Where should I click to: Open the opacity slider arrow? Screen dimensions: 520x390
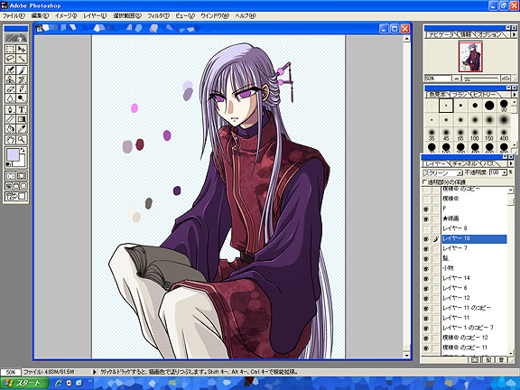505,172
